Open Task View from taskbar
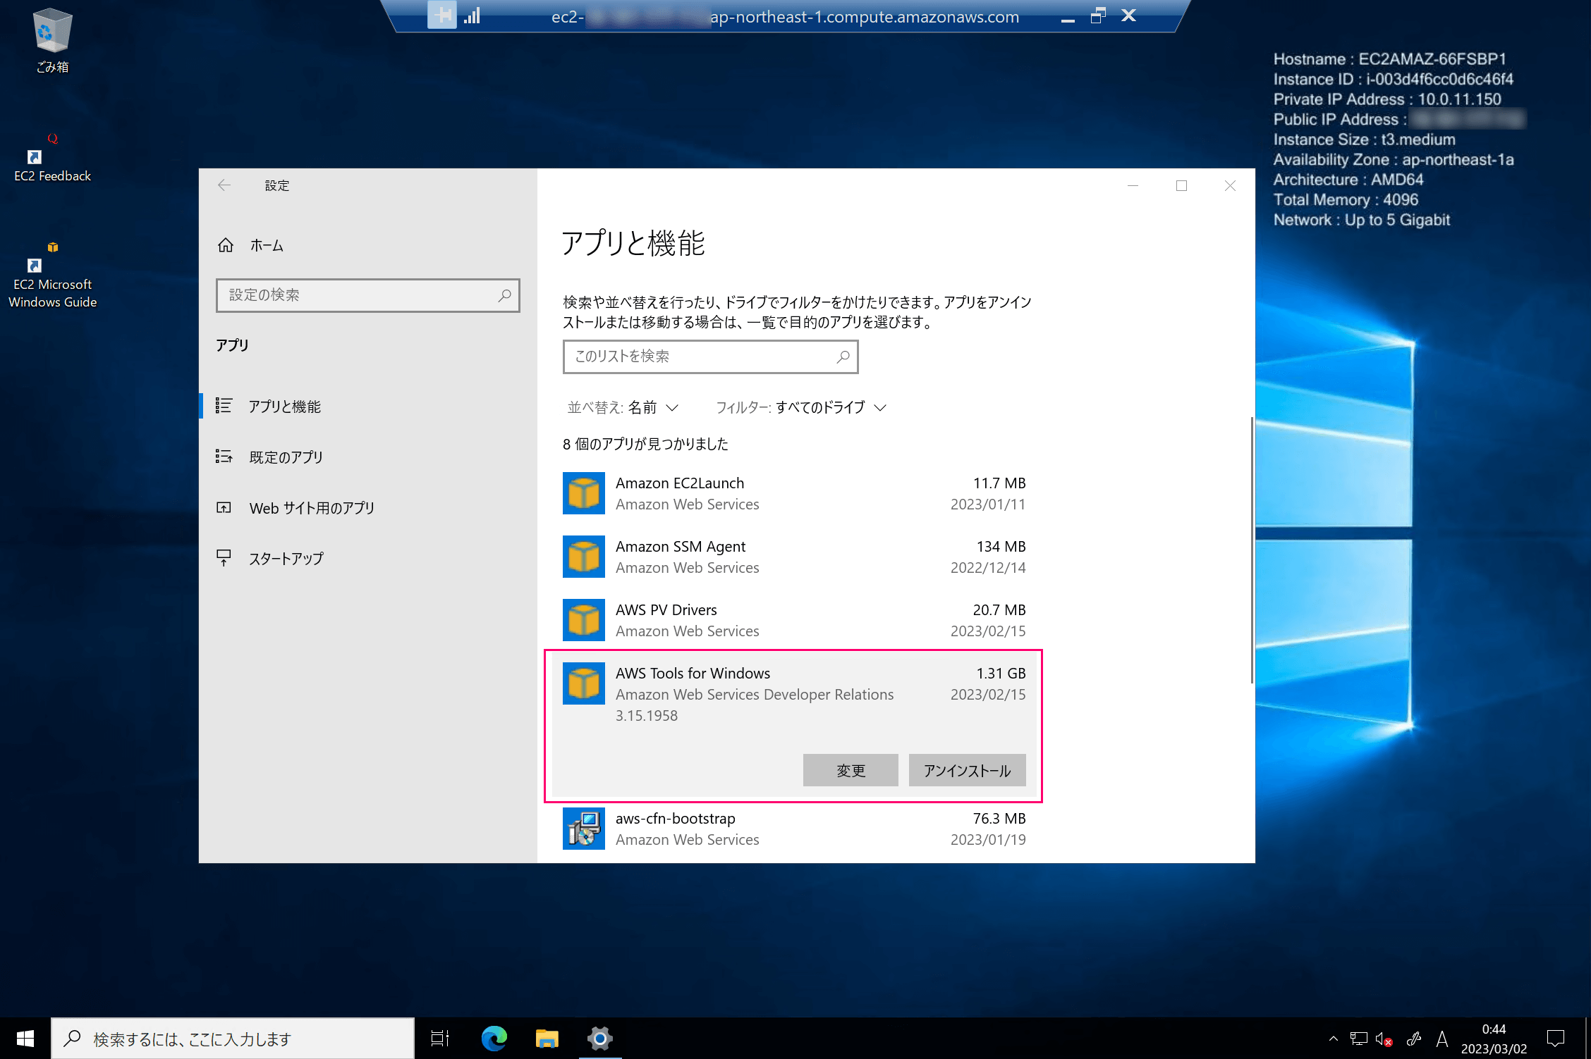 pos(440,1039)
